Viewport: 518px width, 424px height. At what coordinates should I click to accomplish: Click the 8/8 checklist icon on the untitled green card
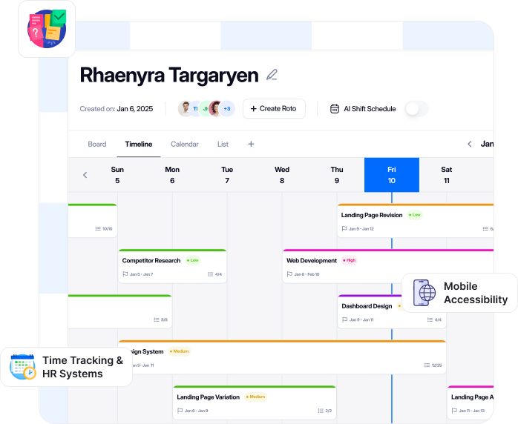pyautogui.click(x=157, y=319)
